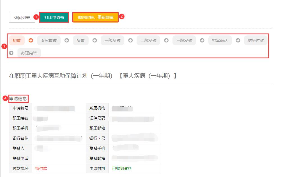
Task: Click the 联系人 label cell
Action: 20,148
